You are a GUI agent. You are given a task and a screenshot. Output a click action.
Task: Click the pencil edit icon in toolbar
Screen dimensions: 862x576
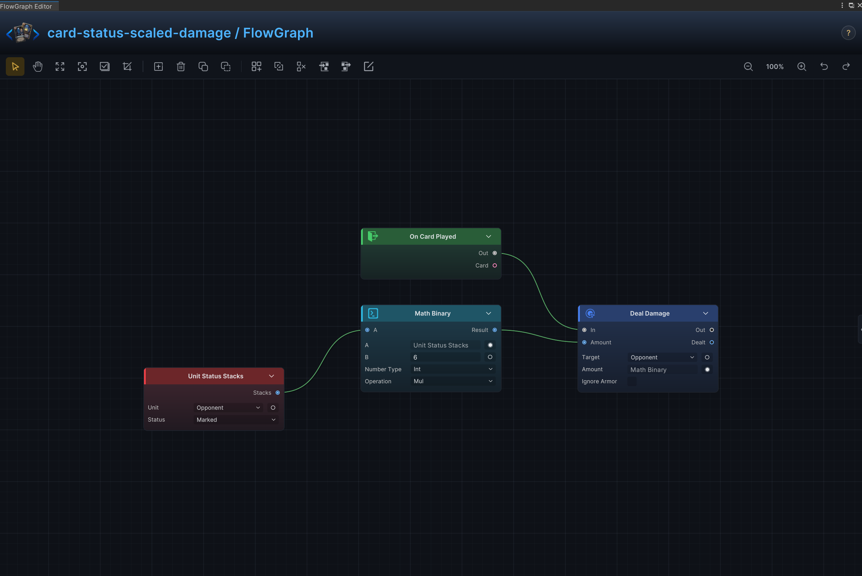point(368,67)
